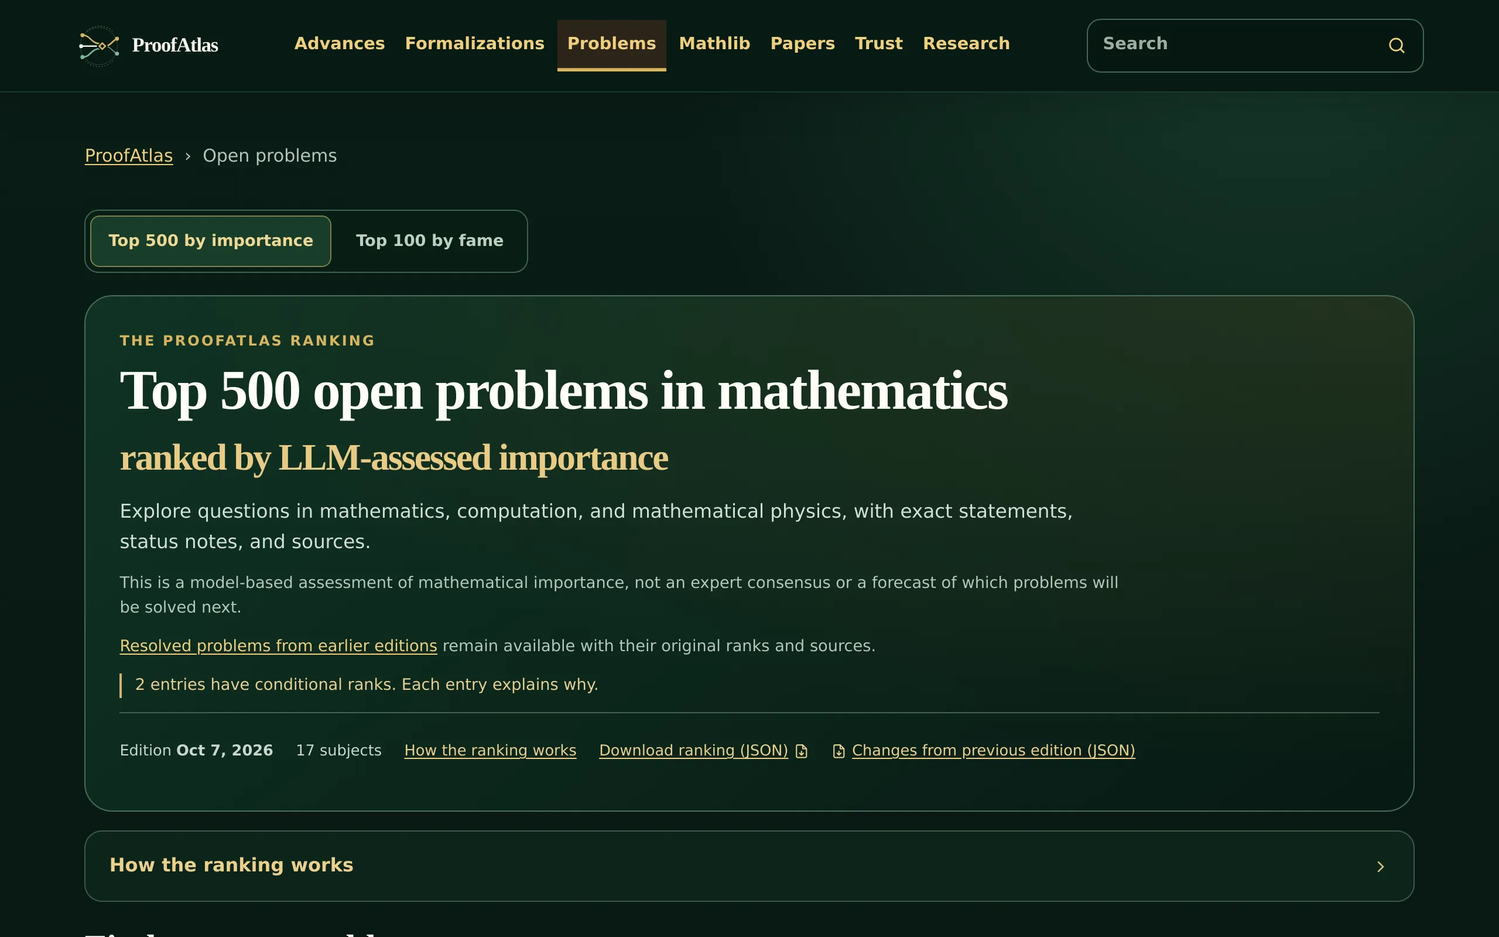Viewport: 1499px width, 937px height.
Task: Click the search magnifier icon
Action: (1396, 45)
